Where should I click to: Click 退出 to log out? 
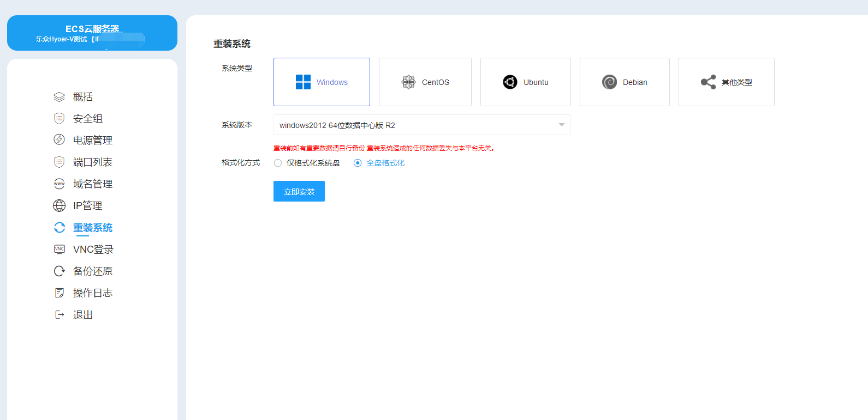coord(83,315)
